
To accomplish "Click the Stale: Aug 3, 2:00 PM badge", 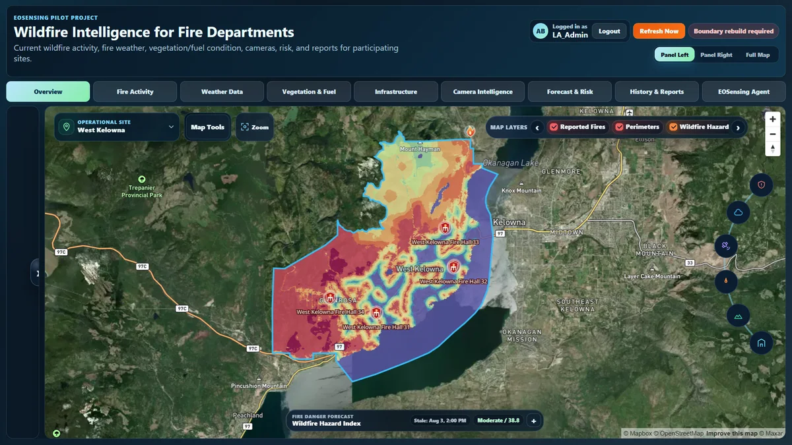I will tap(440, 421).
